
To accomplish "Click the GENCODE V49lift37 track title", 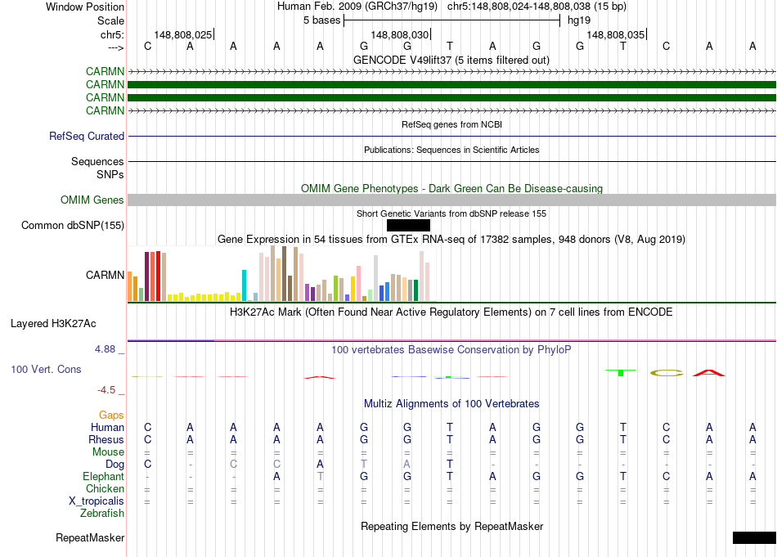I will click(451, 60).
